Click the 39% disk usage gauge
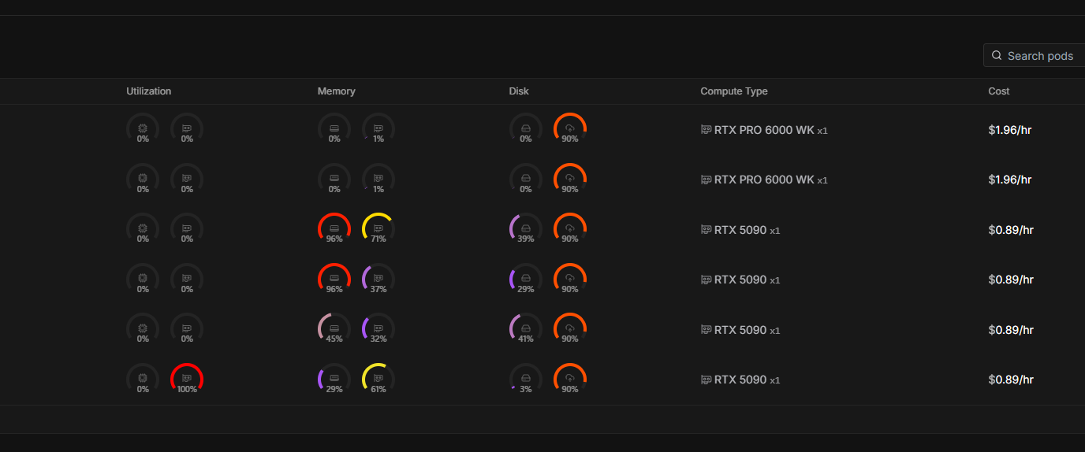Viewport: 1085px width, 452px height. (526, 229)
